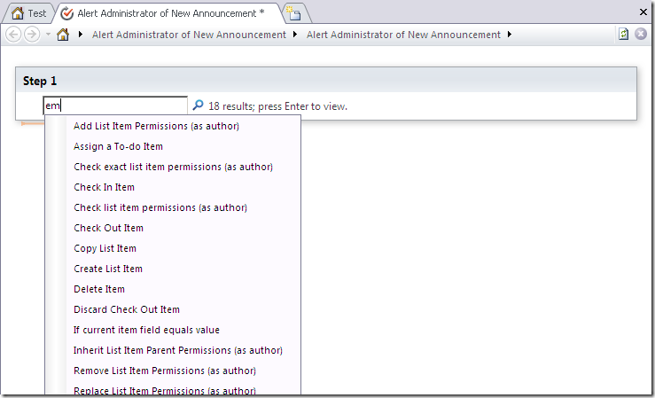The height and width of the screenshot is (398, 655).
Task: Pick the Check Out Item action
Action: tap(108, 228)
